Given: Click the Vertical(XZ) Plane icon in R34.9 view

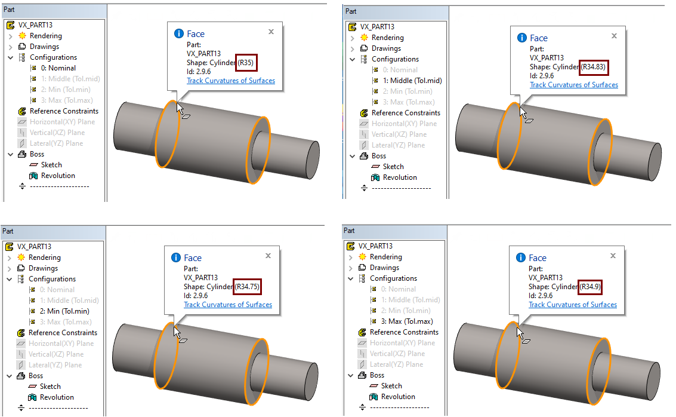Looking at the screenshot, I should [x=362, y=354].
